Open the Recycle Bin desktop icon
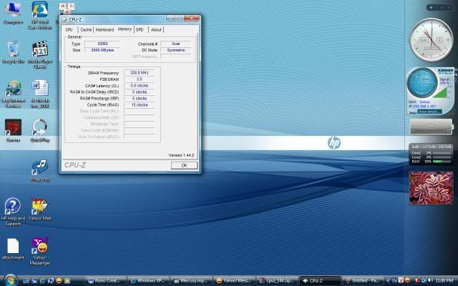458x286 pixels. 12,49
